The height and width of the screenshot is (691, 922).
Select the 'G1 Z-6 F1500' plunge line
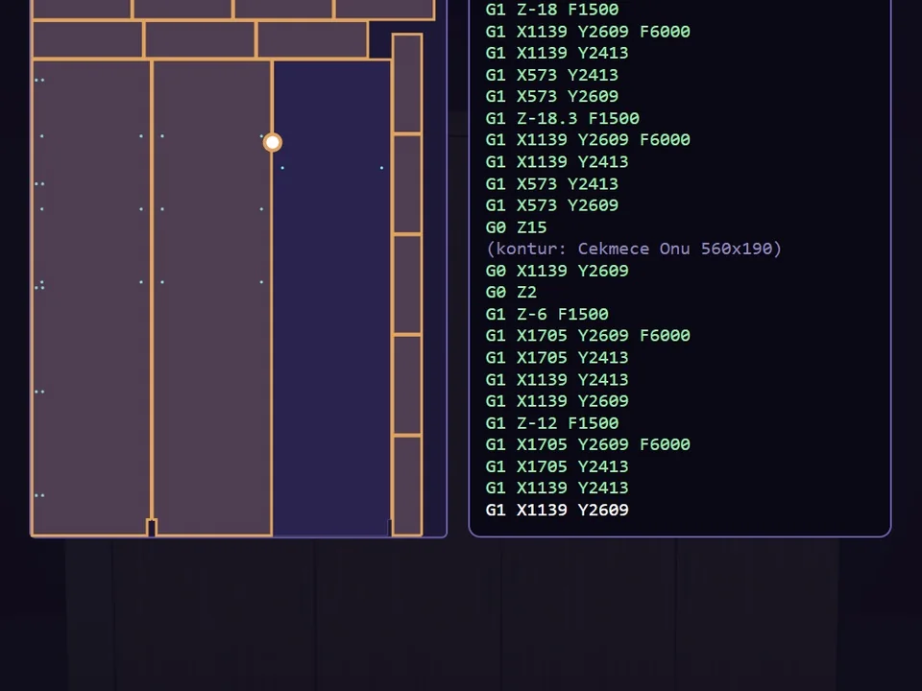(x=546, y=314)
